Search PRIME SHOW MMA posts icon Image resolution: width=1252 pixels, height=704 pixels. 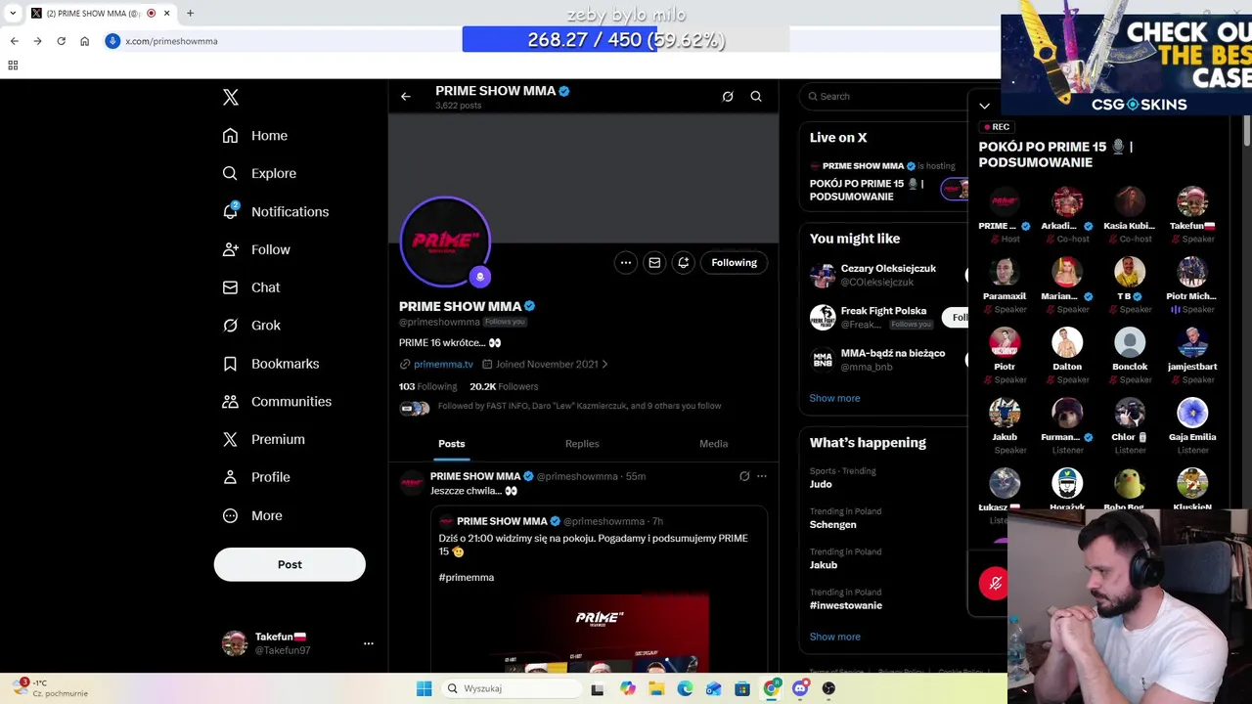tap(756, 97)
